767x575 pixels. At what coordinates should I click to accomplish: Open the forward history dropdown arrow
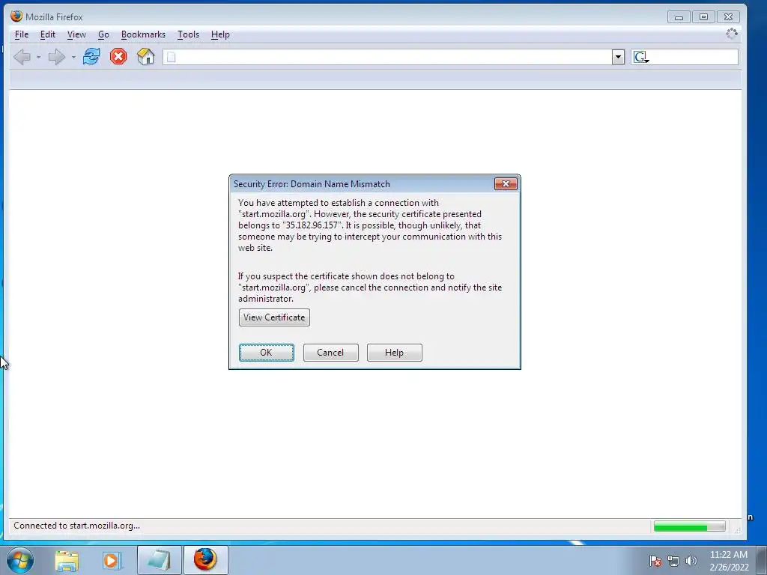click(73, 57)
